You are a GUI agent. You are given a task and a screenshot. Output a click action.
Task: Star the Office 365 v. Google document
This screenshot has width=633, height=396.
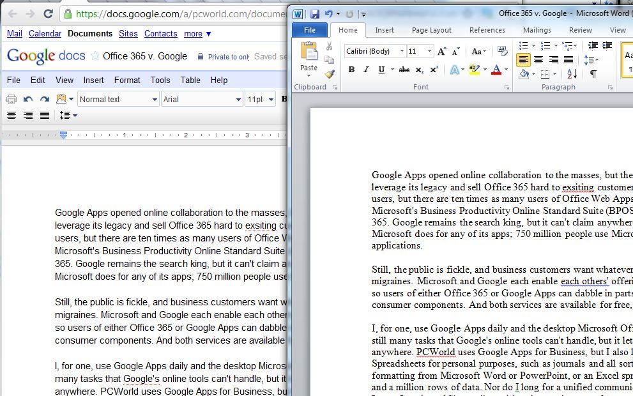coord(95,56)
